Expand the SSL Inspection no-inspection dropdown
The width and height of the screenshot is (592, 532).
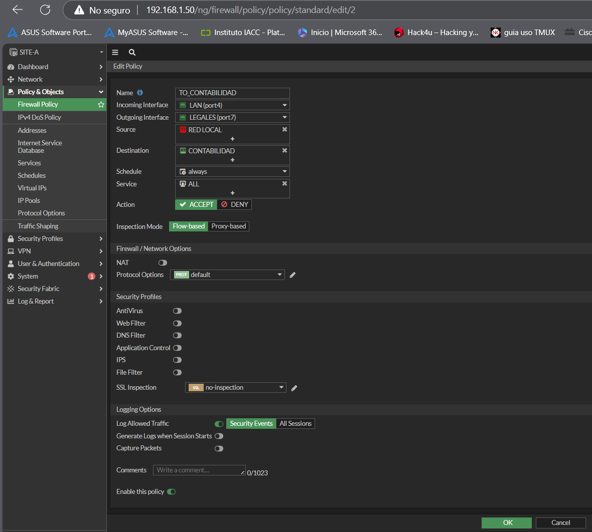tap(236, 388)
